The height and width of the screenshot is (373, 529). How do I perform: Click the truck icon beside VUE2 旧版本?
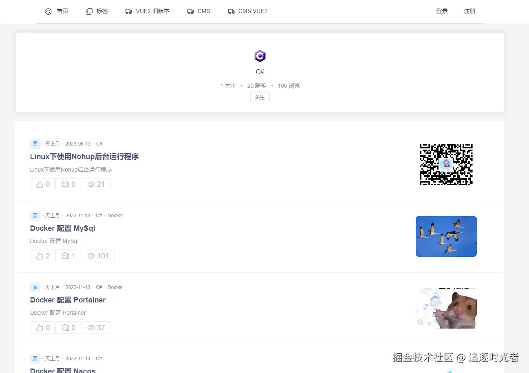pyautogui.click(x=129, y=11)
